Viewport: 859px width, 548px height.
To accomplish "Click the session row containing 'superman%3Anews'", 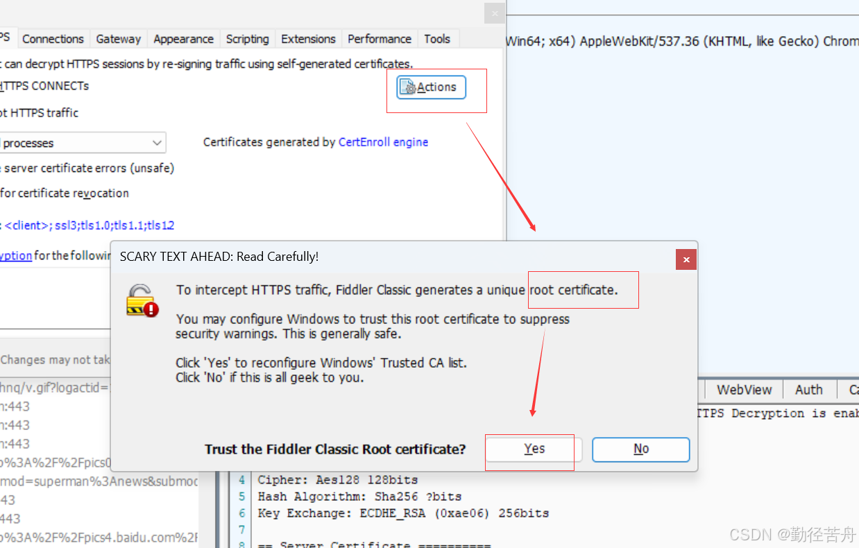I will tap(99, 481).
